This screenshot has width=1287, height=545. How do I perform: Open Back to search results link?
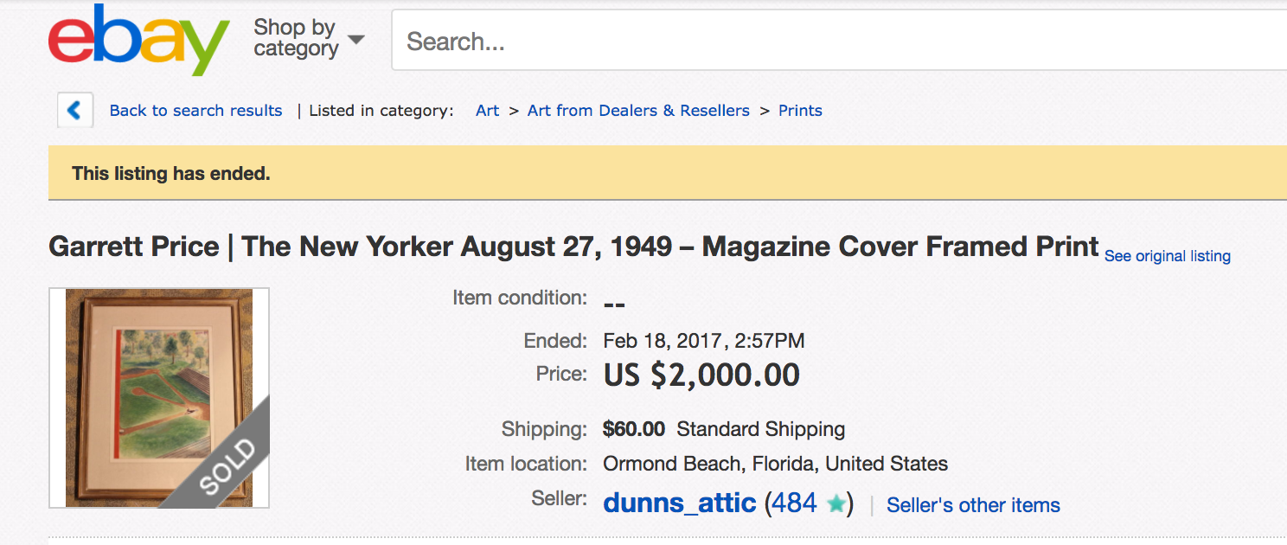[195, 111]
